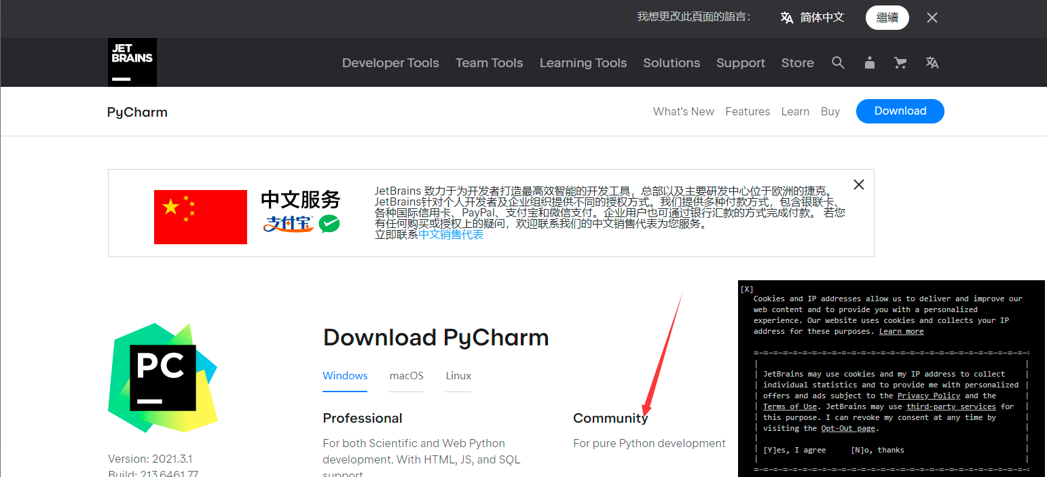Screen dimensions: 1047x477
Task: Open the language globe icon in navigation
Action: pyautogui.click(x=932, y=62)
